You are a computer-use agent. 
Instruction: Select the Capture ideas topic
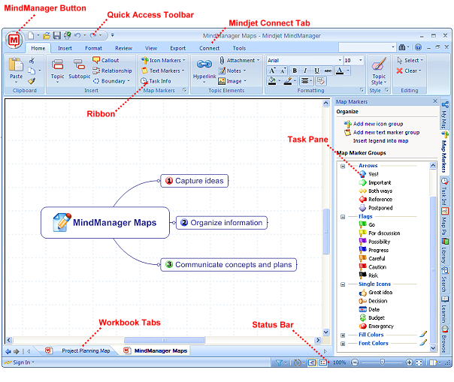[x=194, y=181]
